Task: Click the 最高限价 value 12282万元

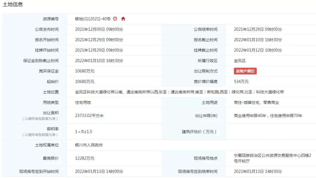Action: click(x=85, y=158)
